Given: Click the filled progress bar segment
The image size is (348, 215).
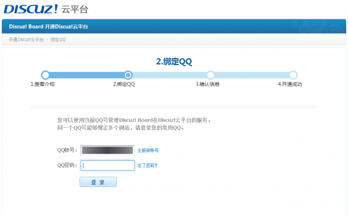Looking at the screenshot, I should [86, 75].
